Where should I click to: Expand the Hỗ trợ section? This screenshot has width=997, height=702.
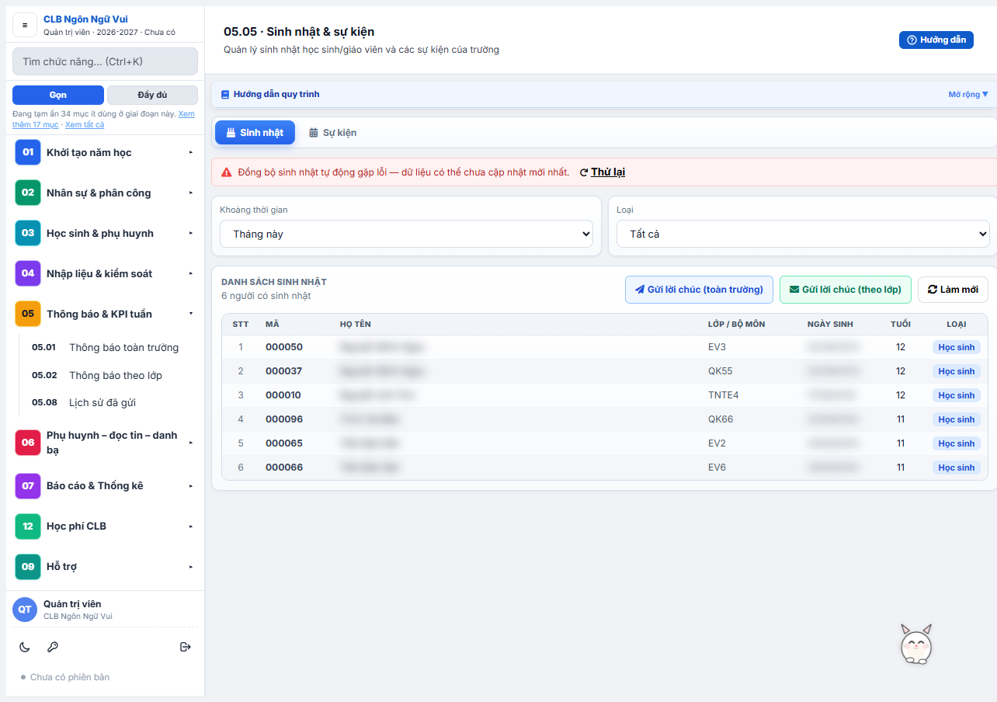105,566
